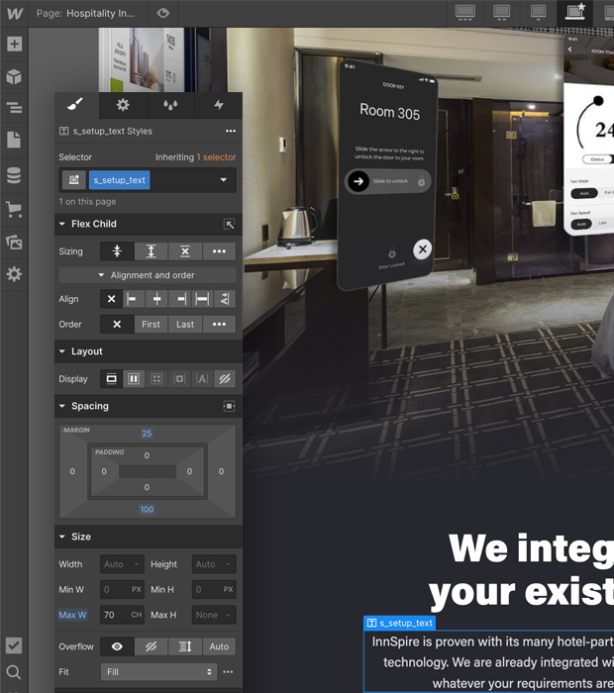This screenshot has height=693, width=614.
Task: Click the Auto overflow button
Action: pyautogui.click(x=219, y=646)
